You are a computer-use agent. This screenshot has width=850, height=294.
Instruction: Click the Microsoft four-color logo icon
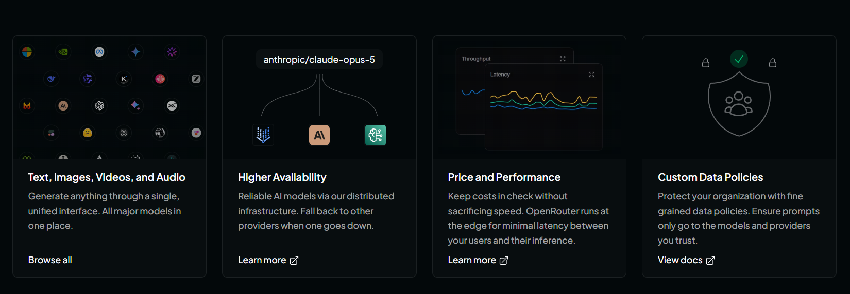(x=27, y=52)
